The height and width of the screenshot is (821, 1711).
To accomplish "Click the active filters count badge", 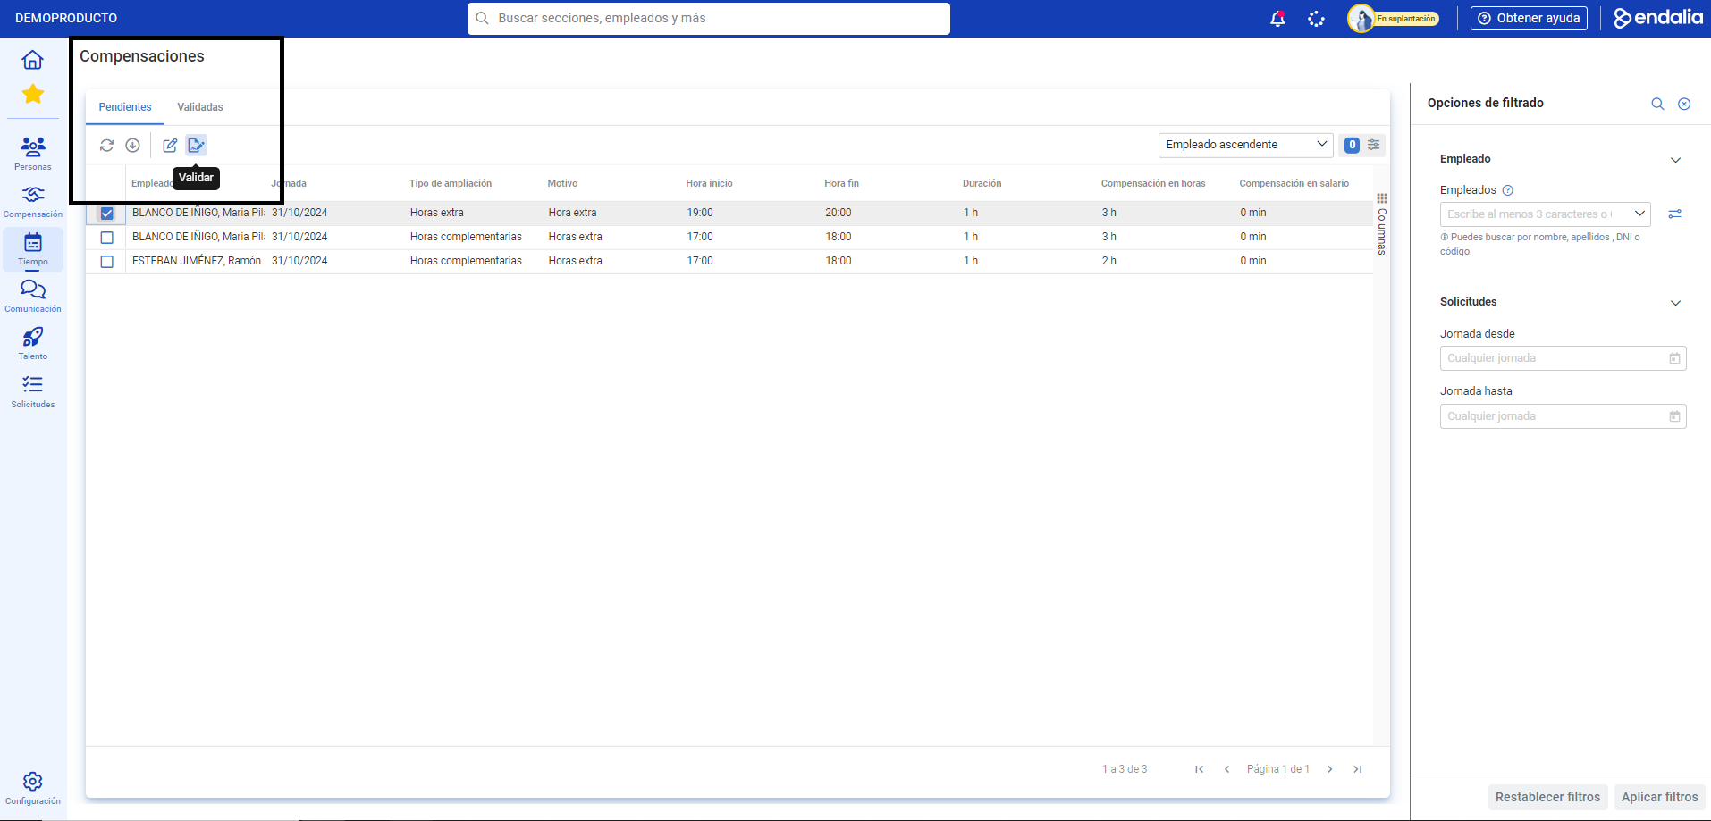I will 1352,145.
